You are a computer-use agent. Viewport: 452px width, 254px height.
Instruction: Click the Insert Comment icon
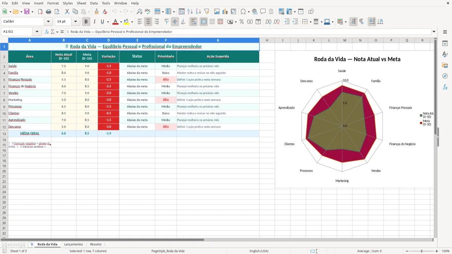(x=263, y=12)
